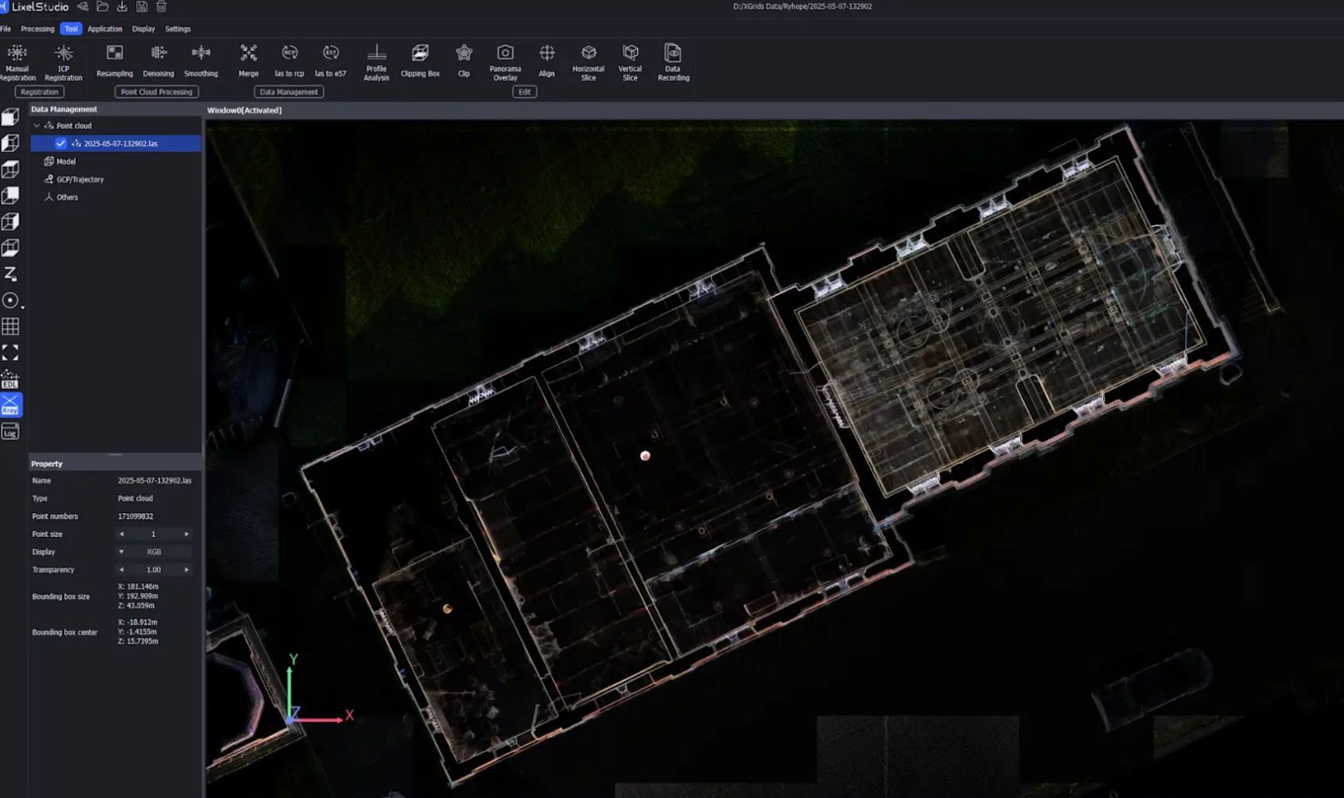Screen dimensions: 1344x798
Task: Convert with the las to e57 tool
Action: coord(331,60)
